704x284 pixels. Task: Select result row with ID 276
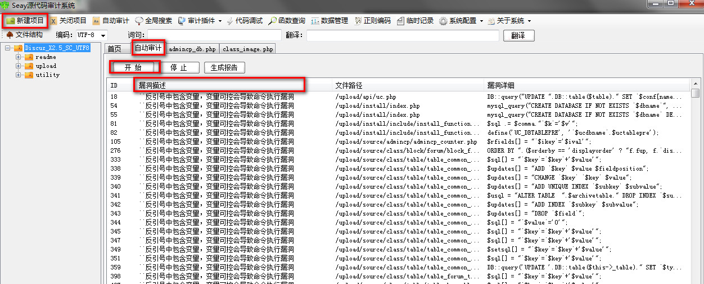(x=398, y=150)
